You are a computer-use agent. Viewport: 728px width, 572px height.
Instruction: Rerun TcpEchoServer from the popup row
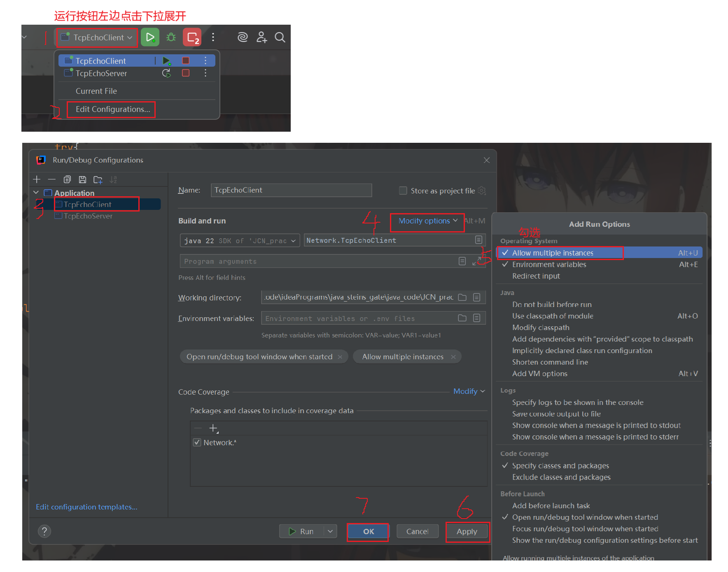166,73
